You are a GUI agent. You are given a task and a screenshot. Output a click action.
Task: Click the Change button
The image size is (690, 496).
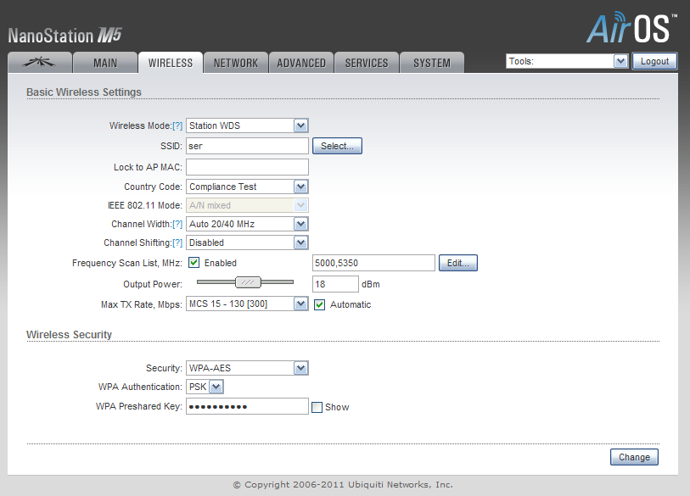634,457
